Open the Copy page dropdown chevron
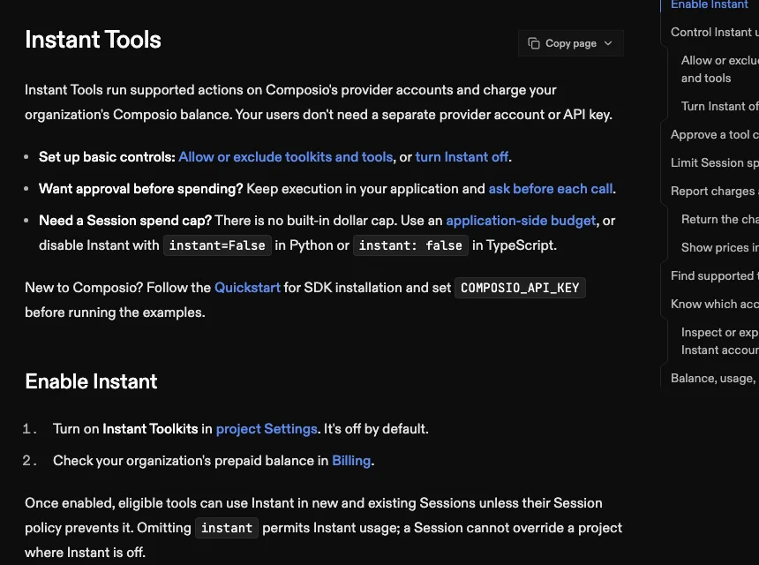 608,43
